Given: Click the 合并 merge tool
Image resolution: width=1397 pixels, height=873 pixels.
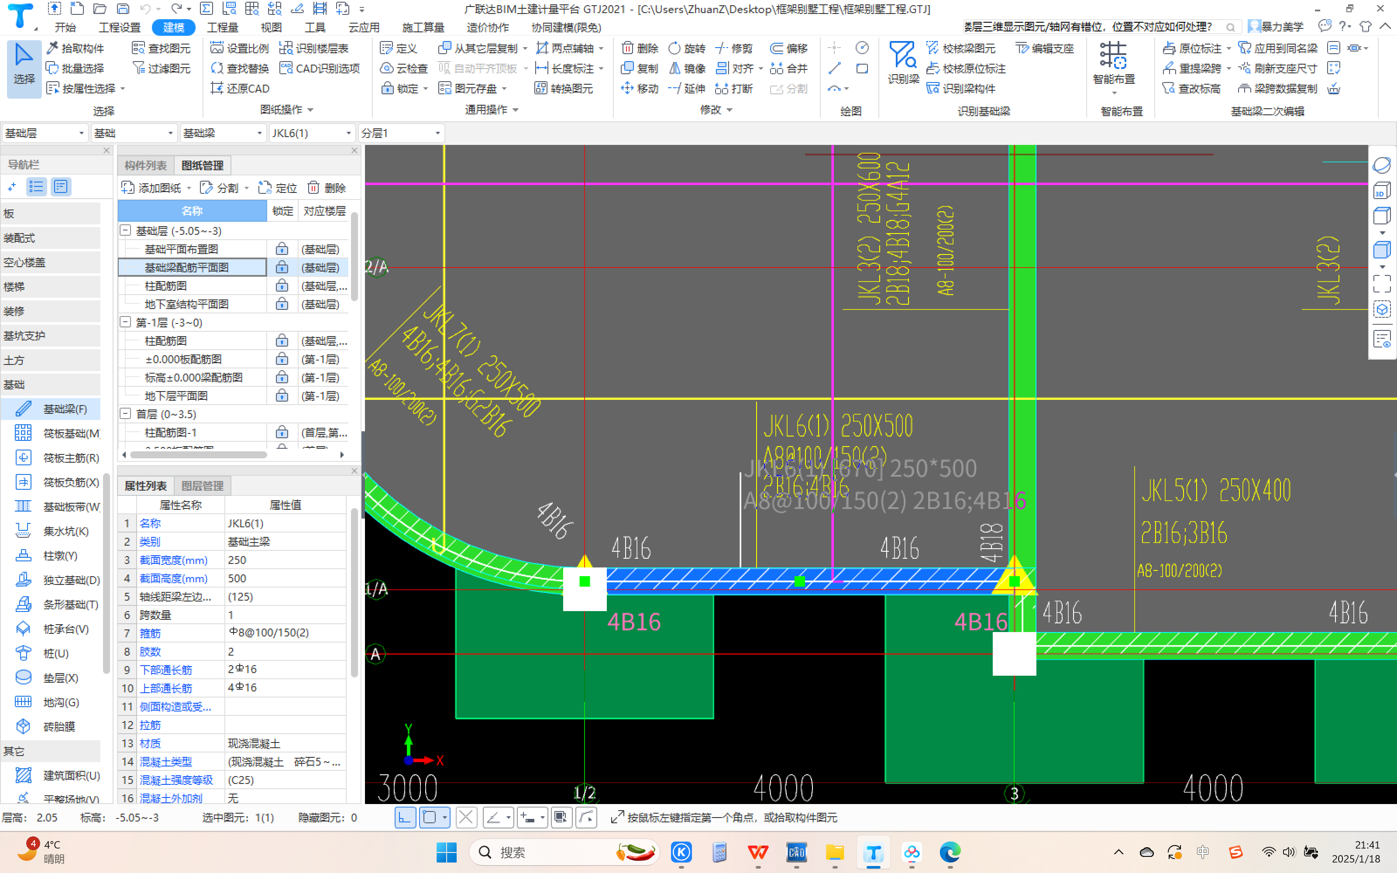Looking at the screenshot, I should tap(788, 68).
